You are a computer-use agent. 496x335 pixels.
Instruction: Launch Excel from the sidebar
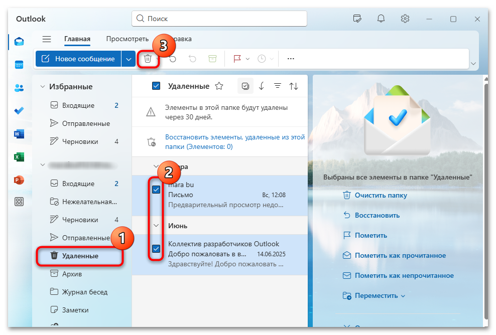click(x=19, y=157)
